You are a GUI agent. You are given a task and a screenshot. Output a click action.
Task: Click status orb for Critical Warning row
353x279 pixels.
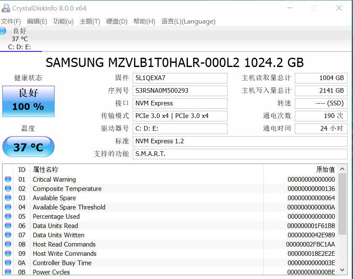pos(8,179)
